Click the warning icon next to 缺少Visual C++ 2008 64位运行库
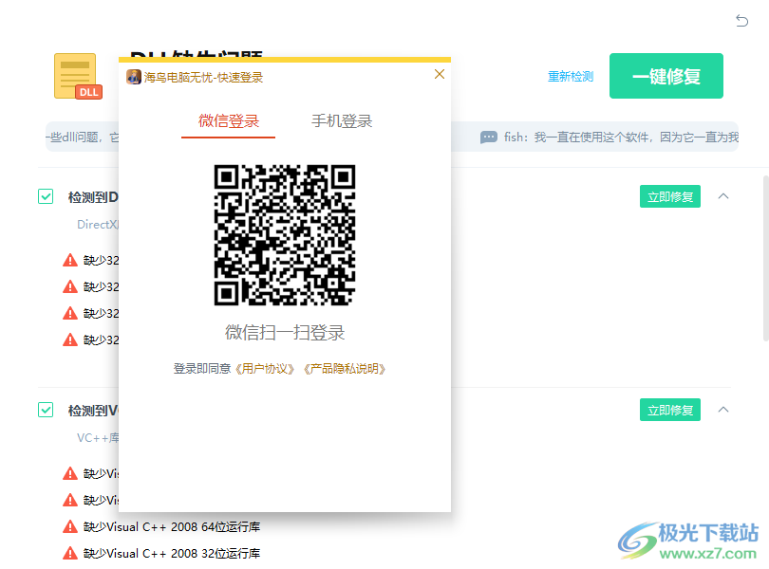Screen dimensions: 769x569 pyautogui.click(x=68, y=526)
